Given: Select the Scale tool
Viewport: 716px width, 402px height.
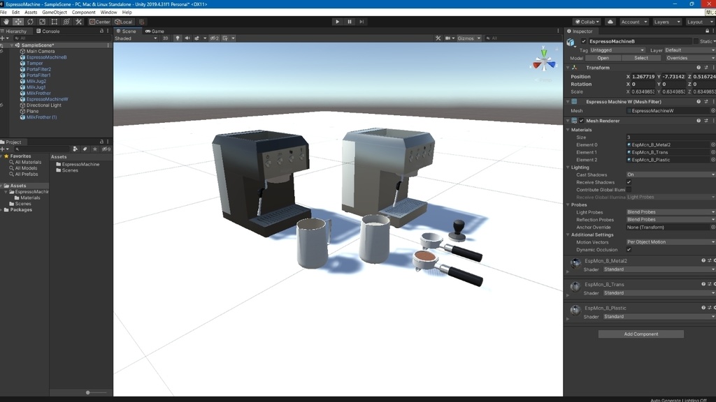Looking at the screenshot, I should 43,22.
